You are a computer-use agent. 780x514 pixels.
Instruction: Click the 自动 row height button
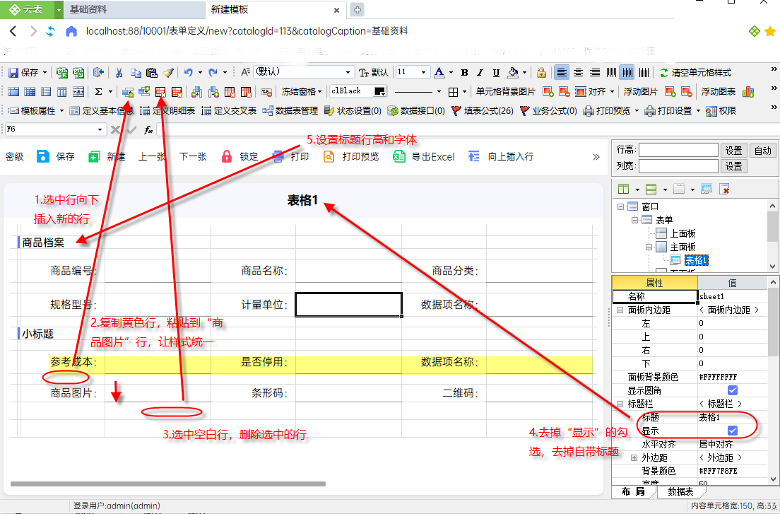[x=762, y=151]
